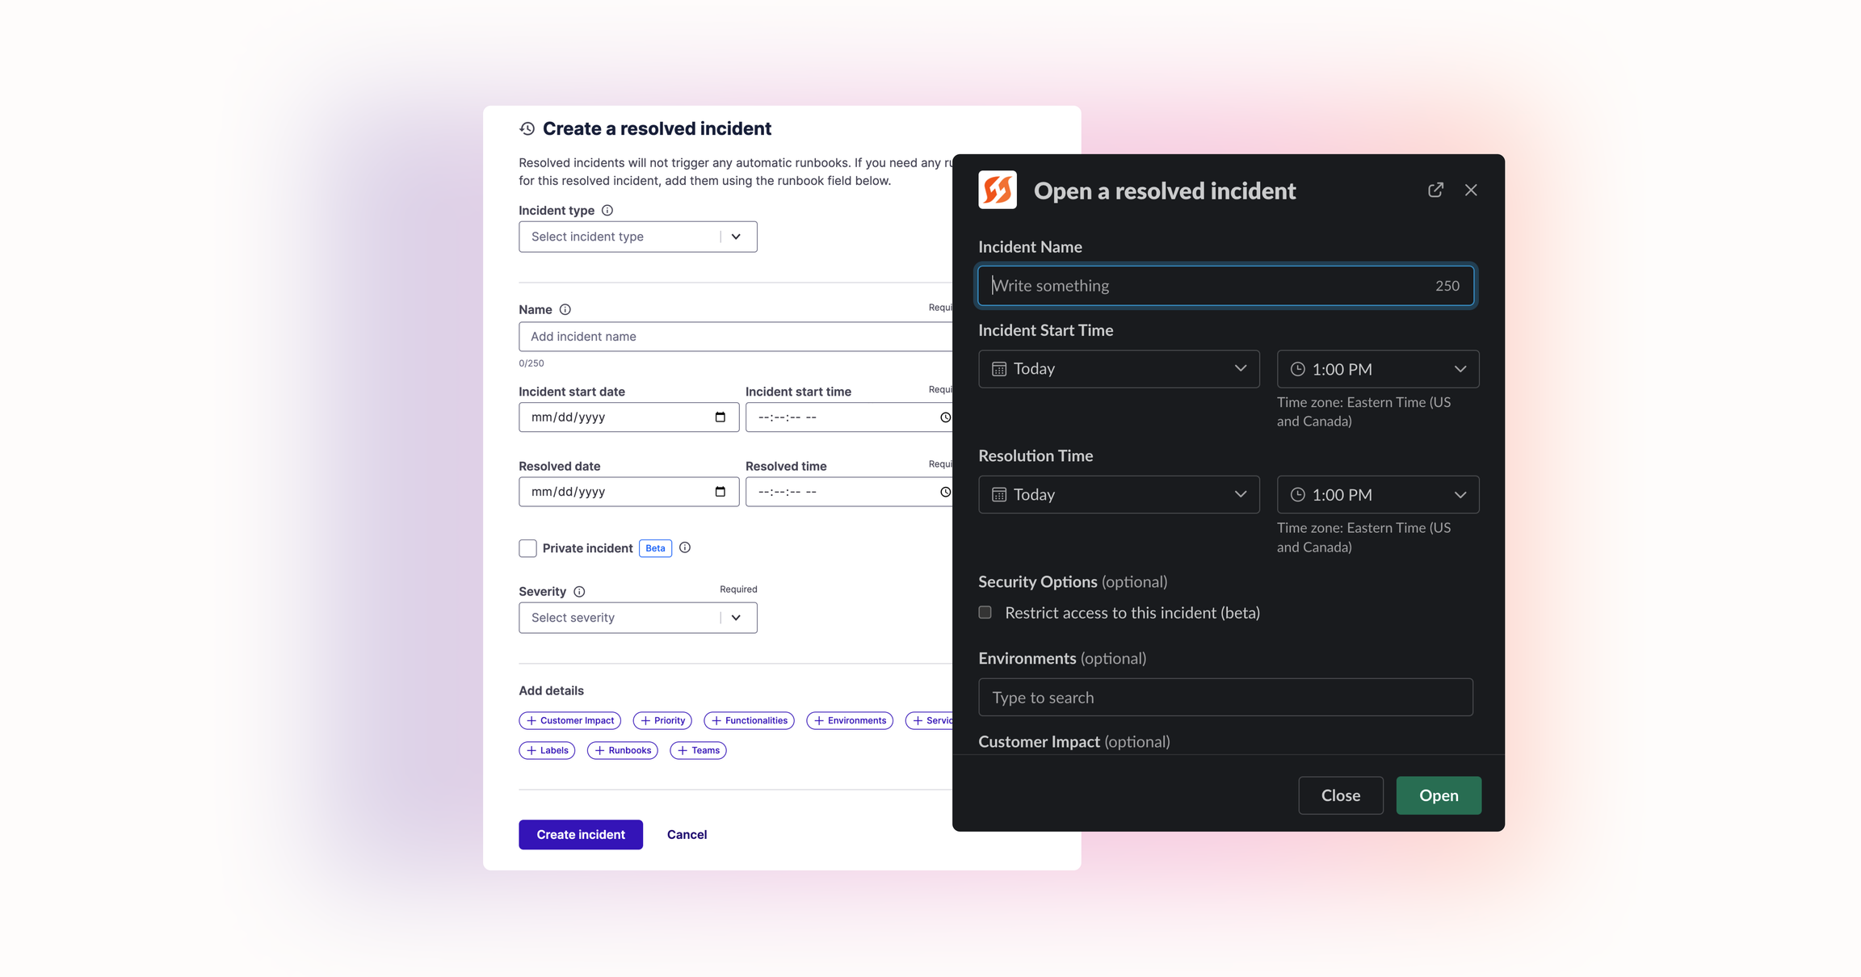Add Teams detail chip
The height and width of the screenshot is (977, 1861).
click(x=698, y=750)
